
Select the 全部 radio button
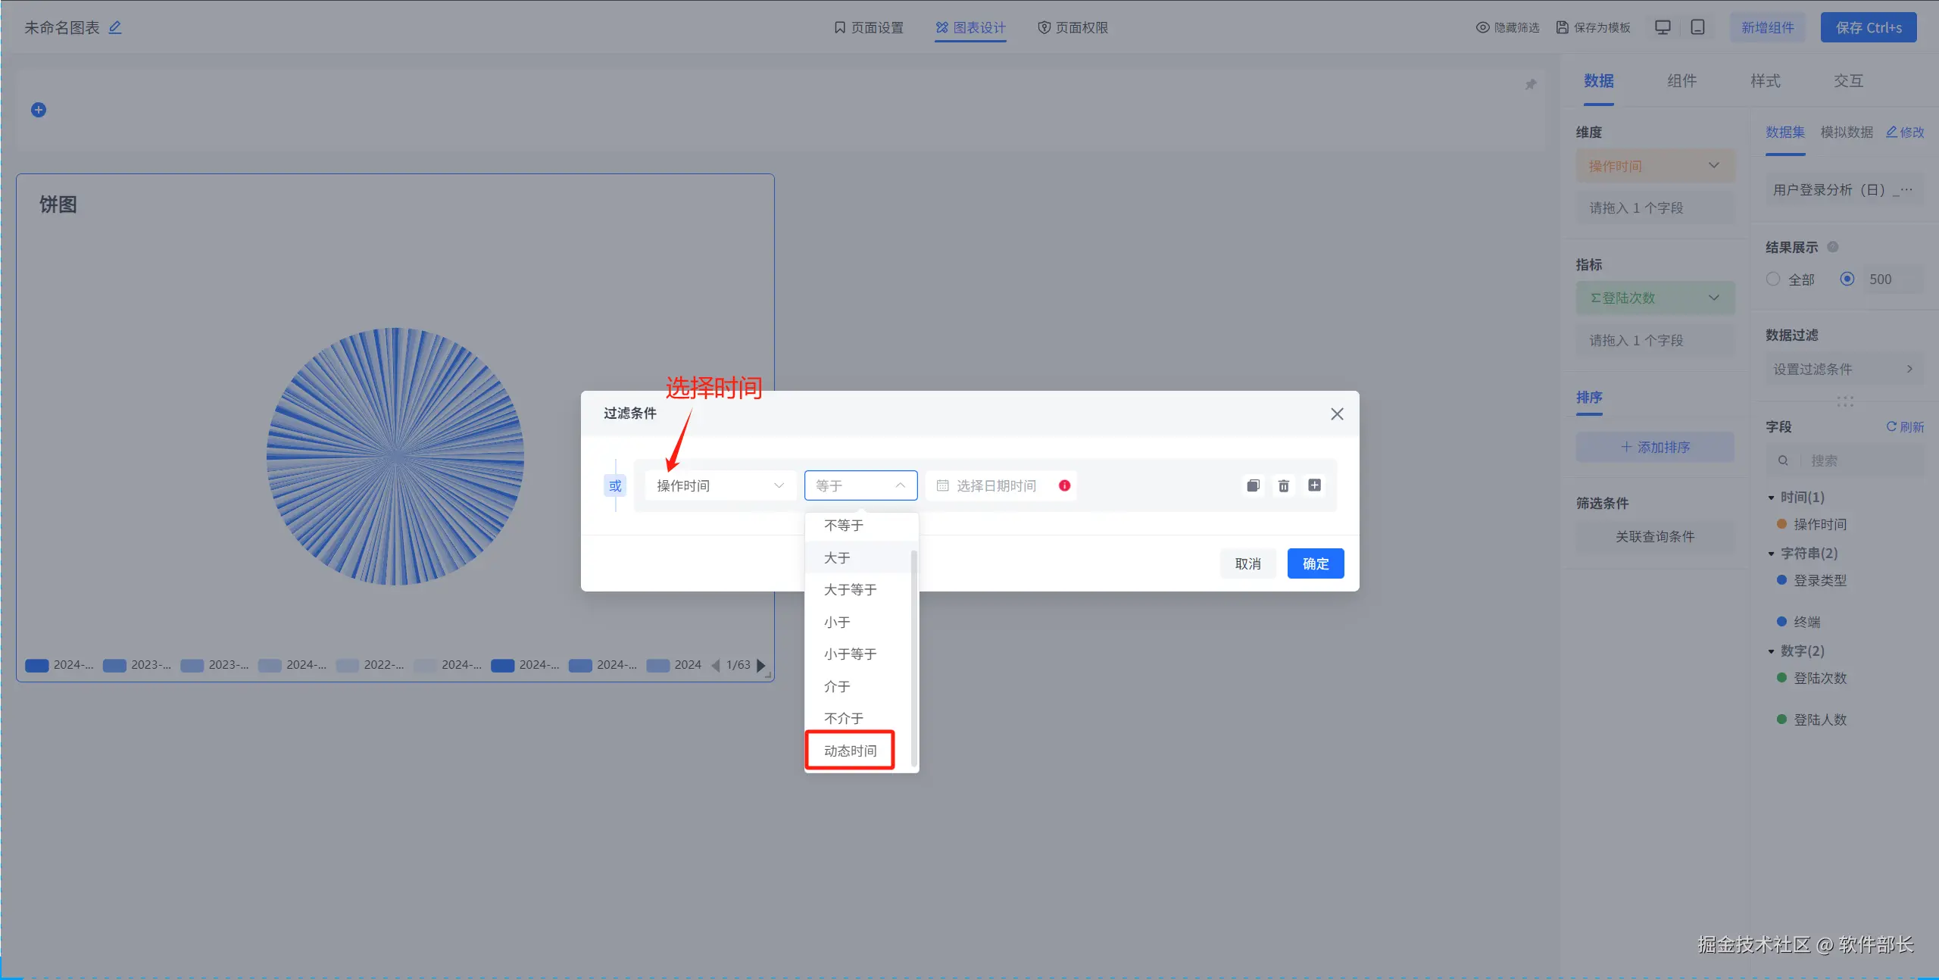[x=1773, y=279]
